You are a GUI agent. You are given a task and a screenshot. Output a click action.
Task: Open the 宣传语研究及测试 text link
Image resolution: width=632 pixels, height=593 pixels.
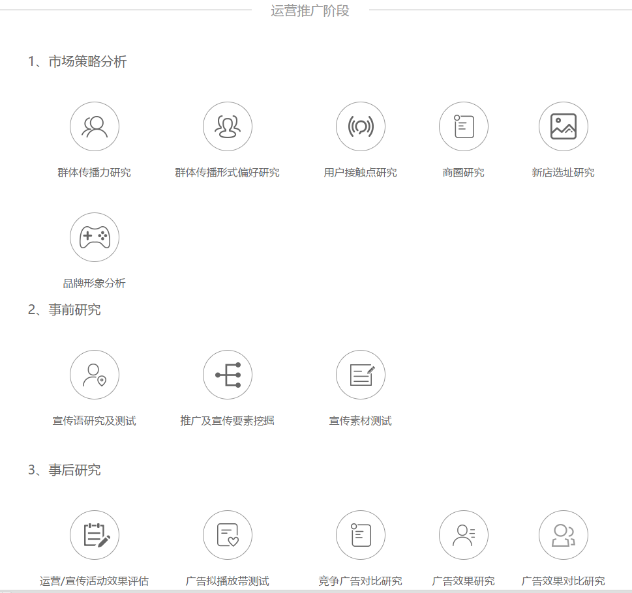(x=95, y=421)
